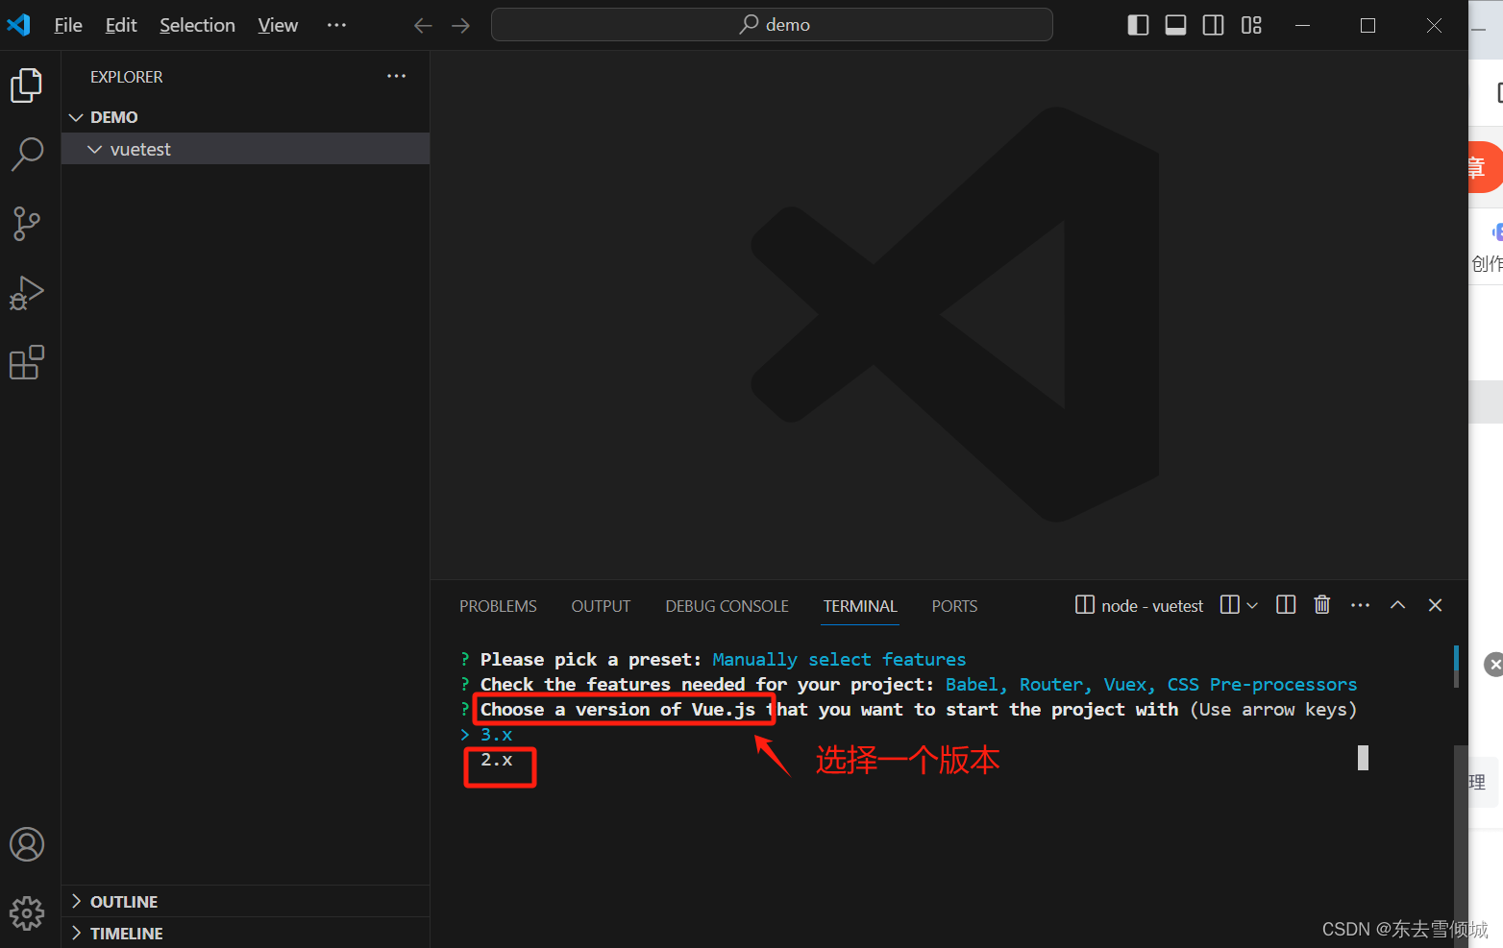Toggle the bottom panel layout icon

1175,25
